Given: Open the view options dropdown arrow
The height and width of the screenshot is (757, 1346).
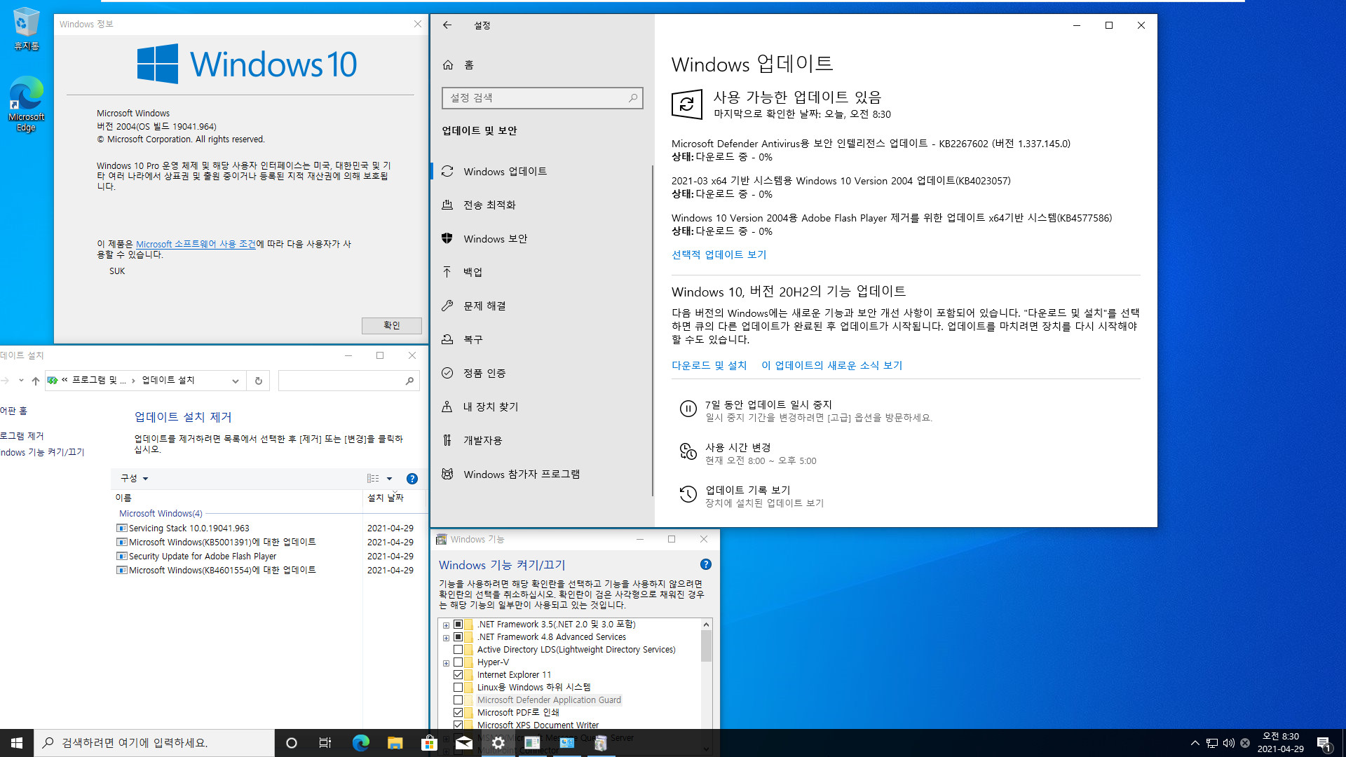Looking at the screenshot, I should tap(390, 479).
